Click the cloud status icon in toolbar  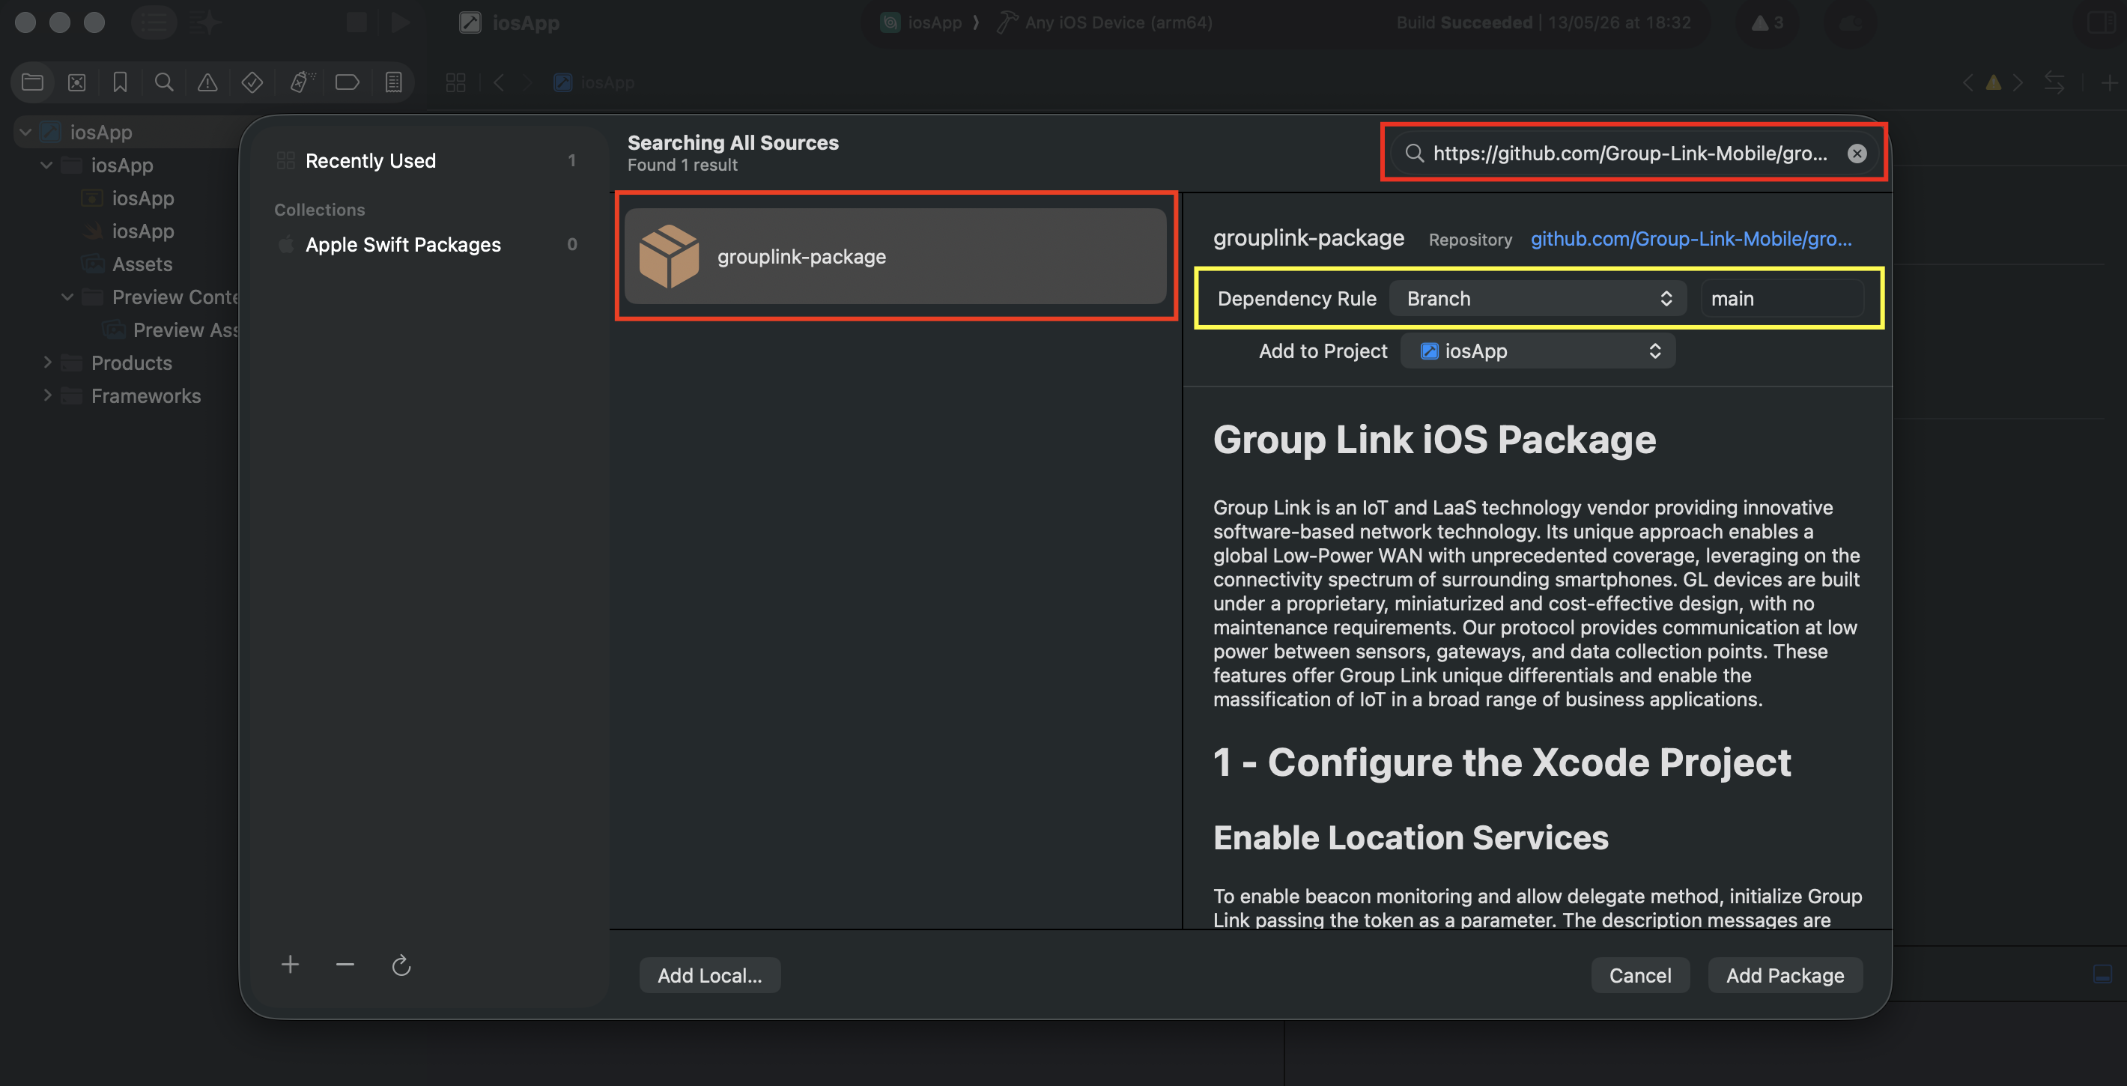point(1850,22)
